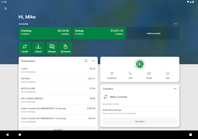The height and width of the screenshot is (139, 198).
Task: Open the hamburger navigation menu
Action: pos(6,9)
